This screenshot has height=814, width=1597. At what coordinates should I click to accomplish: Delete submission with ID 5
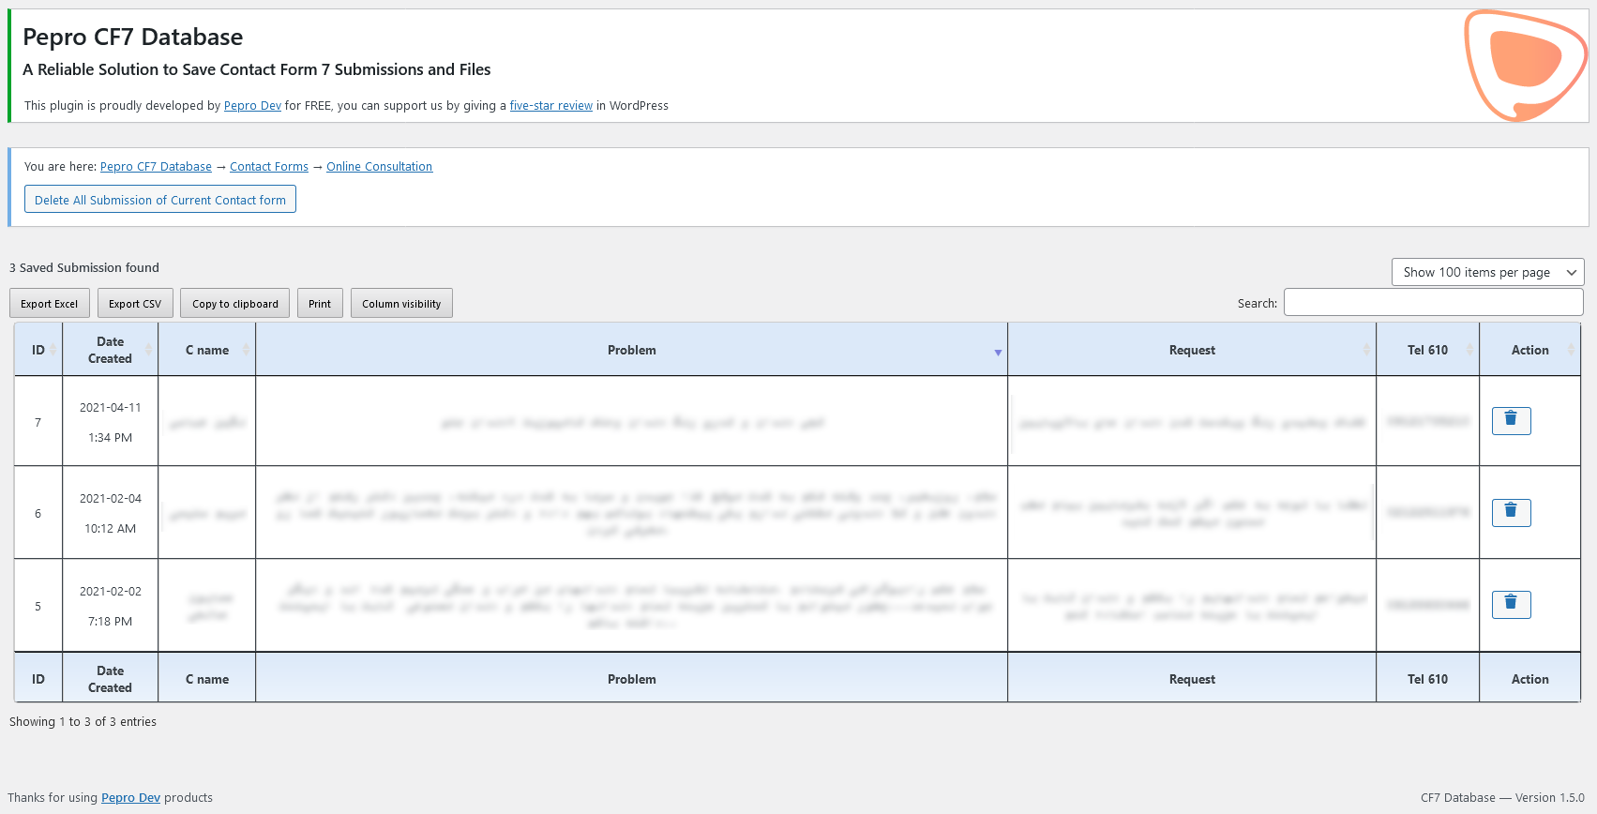(x=1511, y=605)
